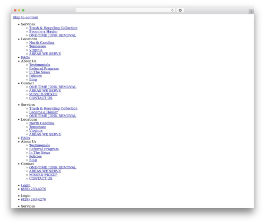265x224 pixels.
Task: Click the yellow minimize window dot
Action: click(19, 10)
